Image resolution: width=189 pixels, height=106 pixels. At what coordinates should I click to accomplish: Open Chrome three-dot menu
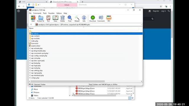[x=170, y=6]
